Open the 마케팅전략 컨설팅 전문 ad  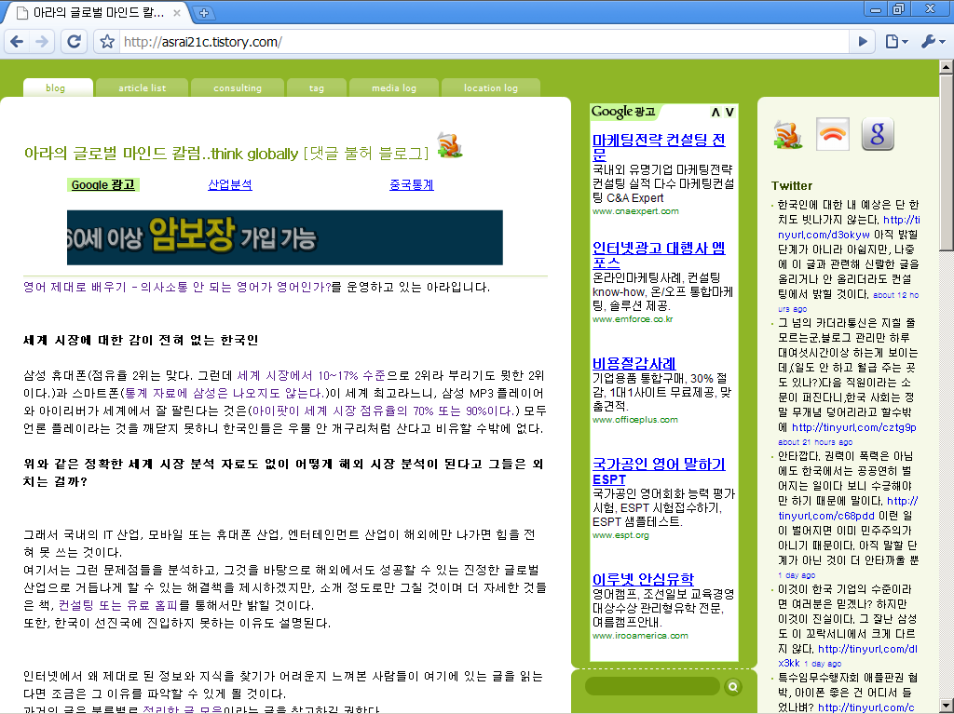point(659,146)
